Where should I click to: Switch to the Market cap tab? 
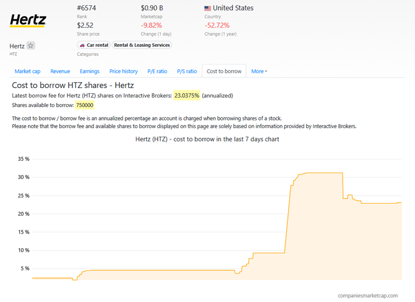click(28, 71)
